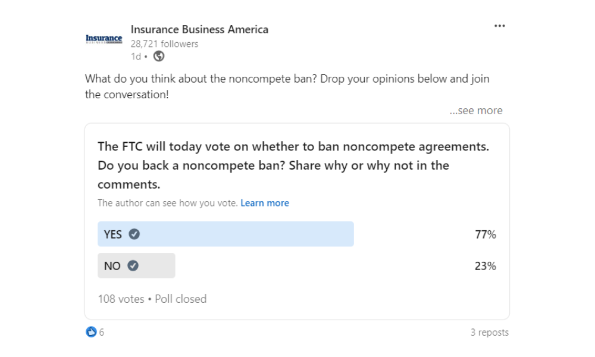Click the 23% result for NO
This screenshot has height=357, width=595.
pyautogui.click(x=485, y=266)
